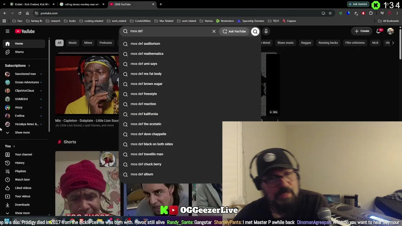402x226 pixels.
Task: Select the Podcasts filter chip
Action: pos(106,43)
